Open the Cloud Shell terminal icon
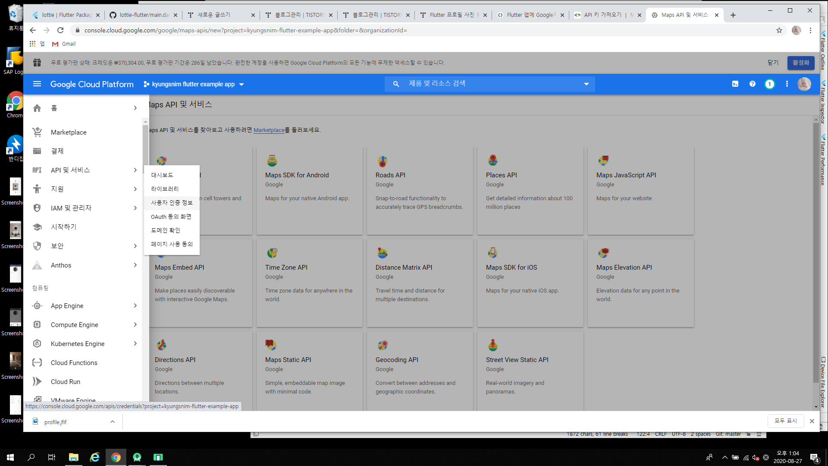Viewport: 828px width, 466px height. coord(735,84)
